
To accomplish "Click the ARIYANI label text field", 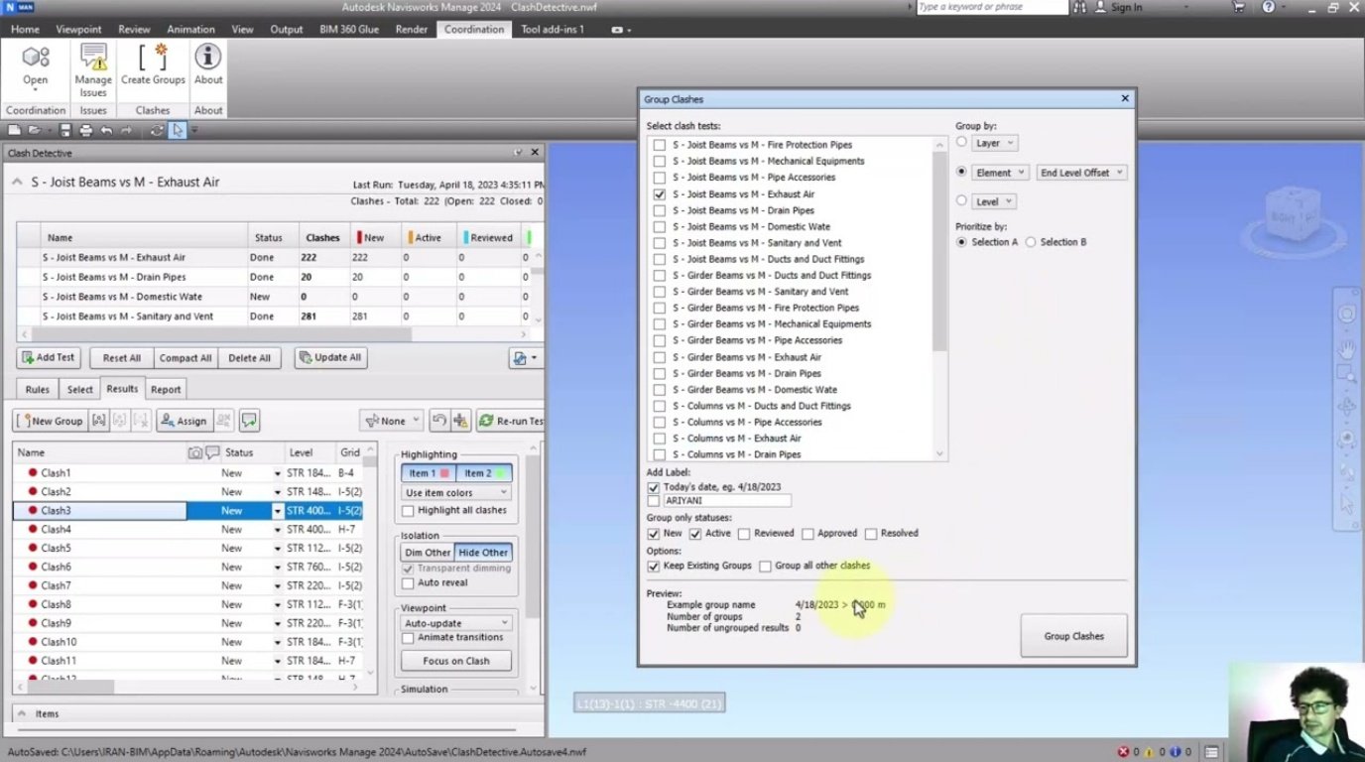I will point(727,501).
